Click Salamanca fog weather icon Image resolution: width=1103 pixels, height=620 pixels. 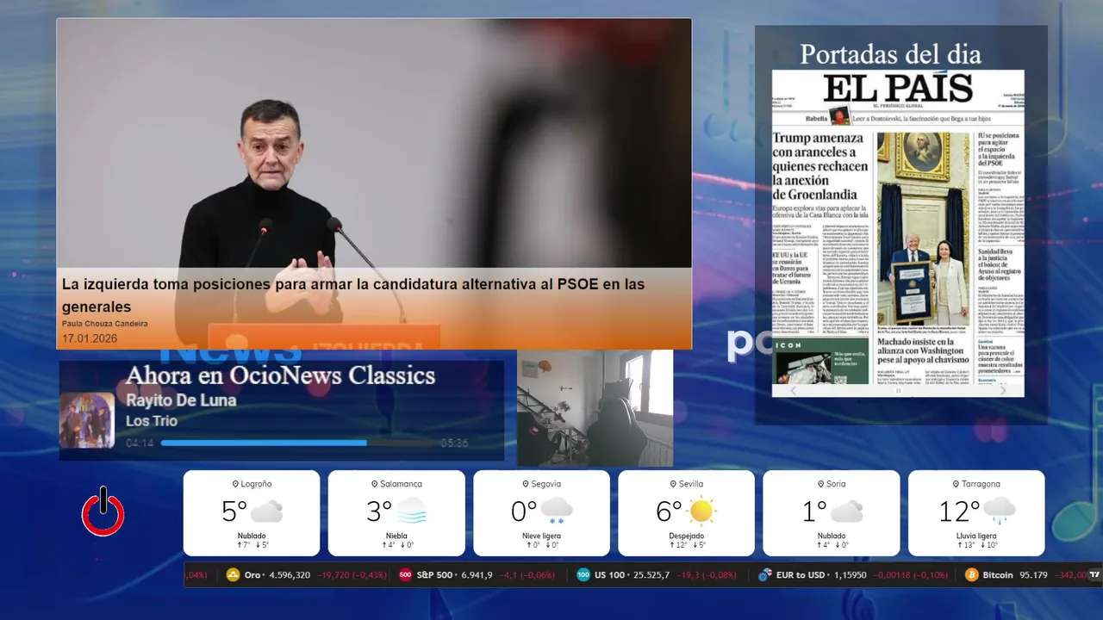click(412, 511)
